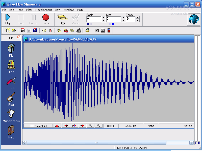Start recording with the Record button
The width and height of the screenshot is (202, 151).
click(46, 19)
